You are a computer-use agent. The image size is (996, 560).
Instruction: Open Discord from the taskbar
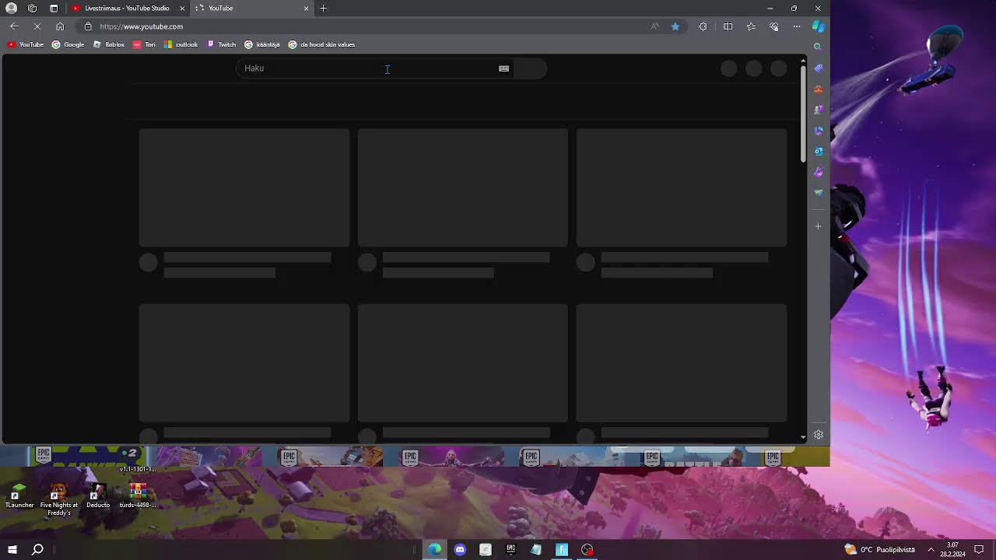460,550
